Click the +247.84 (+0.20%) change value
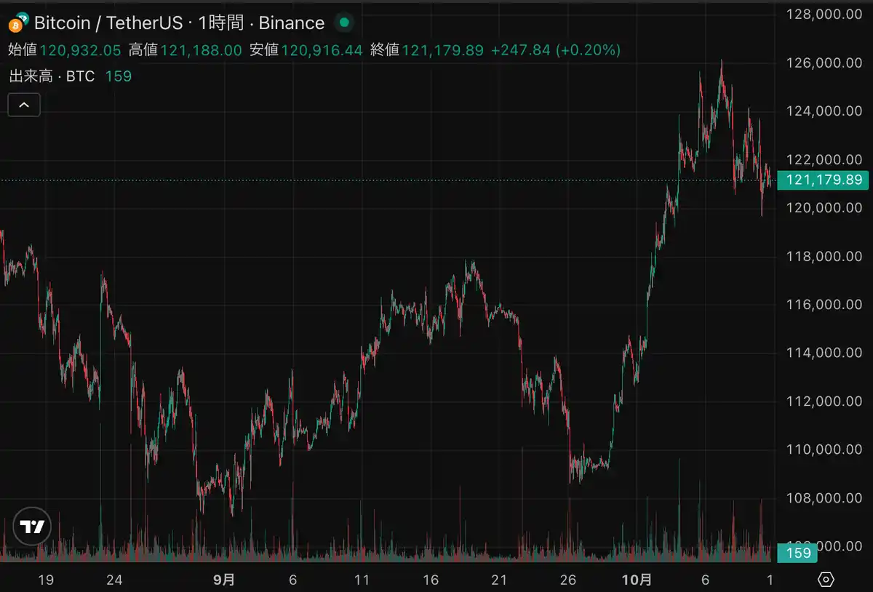The width and height of the screenshot is (873, 592). click(556, 49)
